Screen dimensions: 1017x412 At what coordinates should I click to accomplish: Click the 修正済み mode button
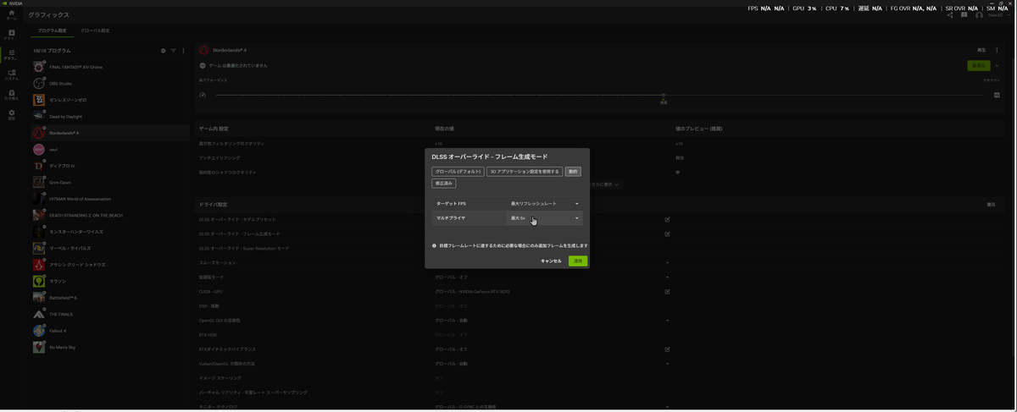pos(443,183)
